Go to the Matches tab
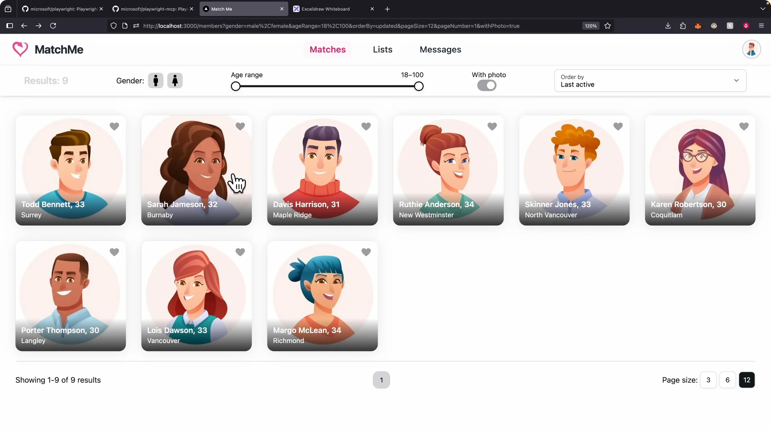 coord(328,49)
